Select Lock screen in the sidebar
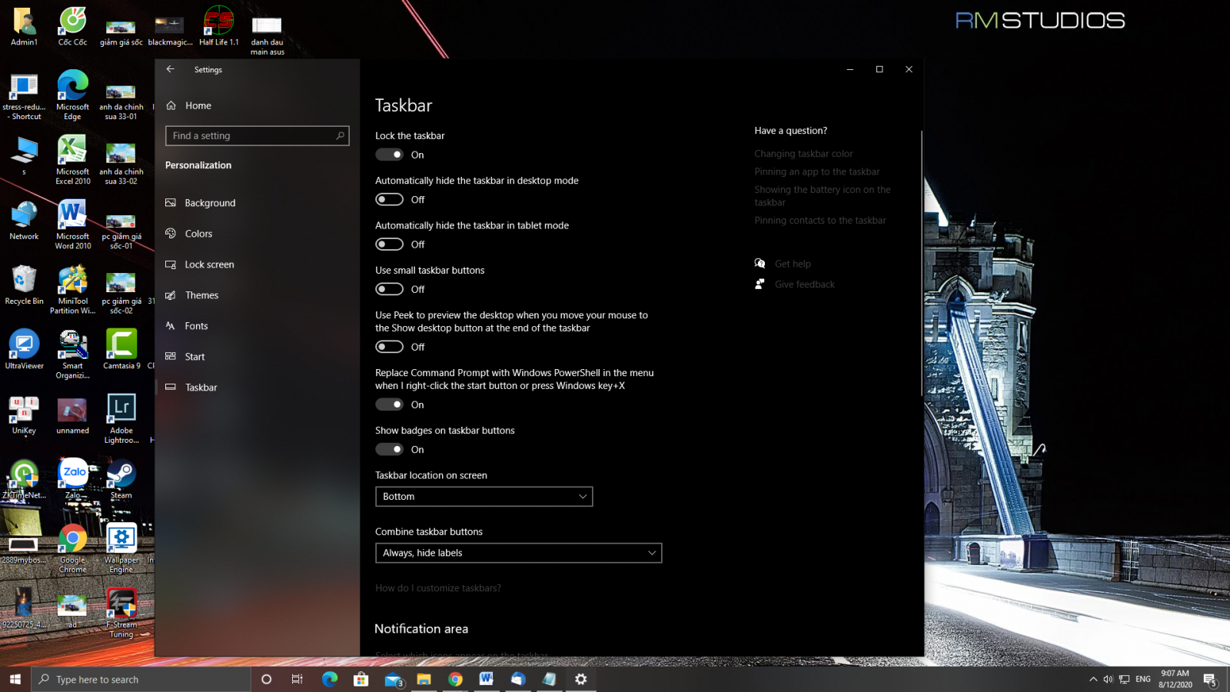The height and width of the screenshot is (692, 1230). [x=209, y=264]
